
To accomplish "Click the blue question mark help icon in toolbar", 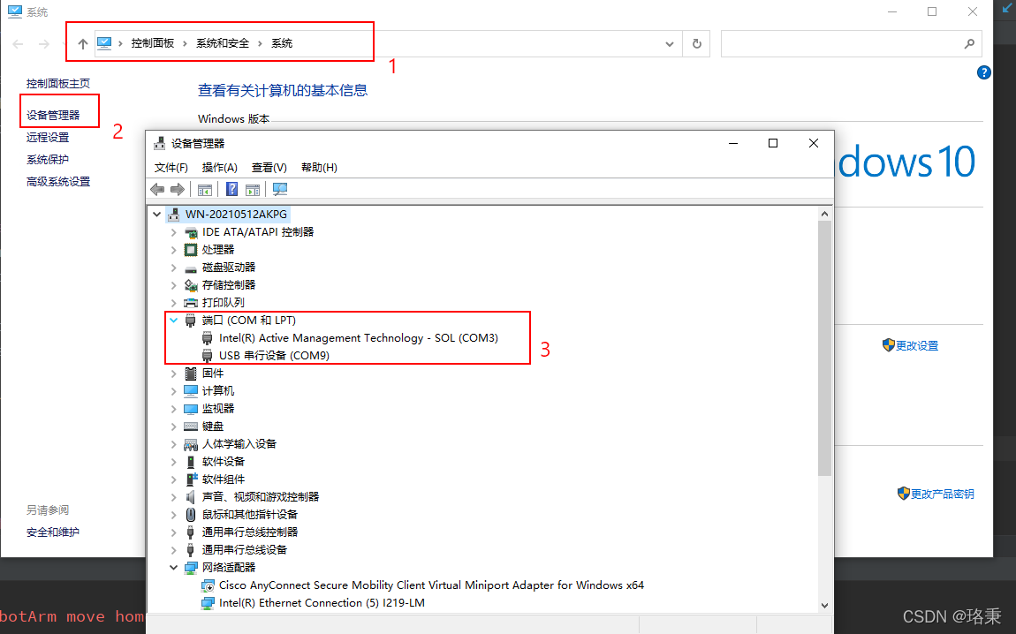I will [232, 189].
